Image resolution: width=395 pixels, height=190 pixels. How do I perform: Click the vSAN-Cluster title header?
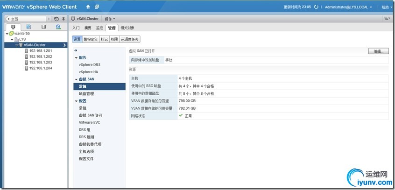[87, 19]
